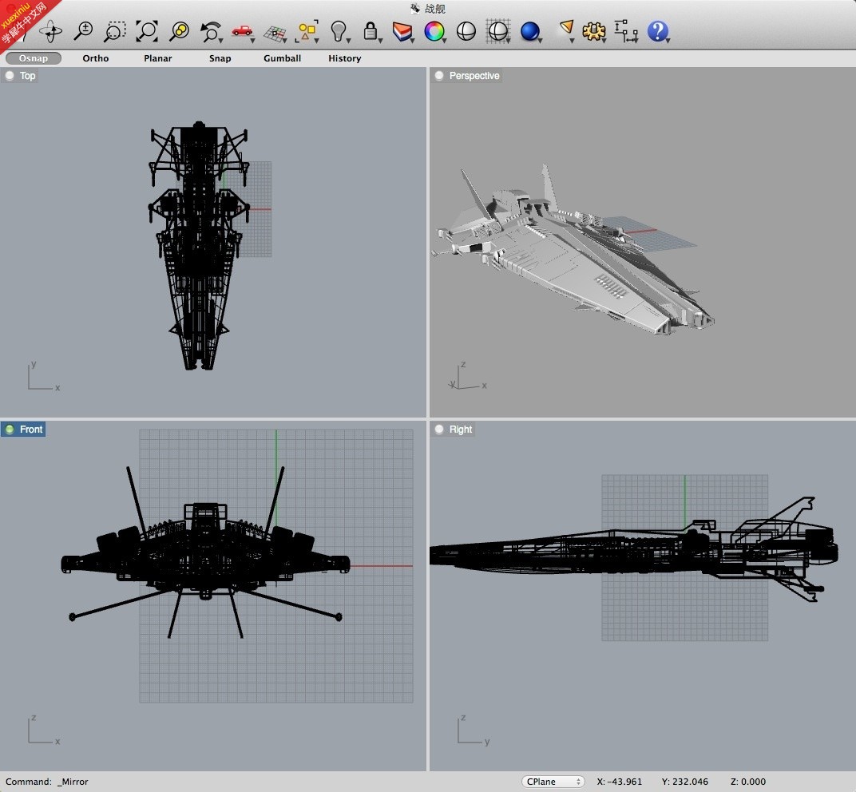
Task: Open the CPlane coordinate dropdown
Action: click(x=553, y=782)
